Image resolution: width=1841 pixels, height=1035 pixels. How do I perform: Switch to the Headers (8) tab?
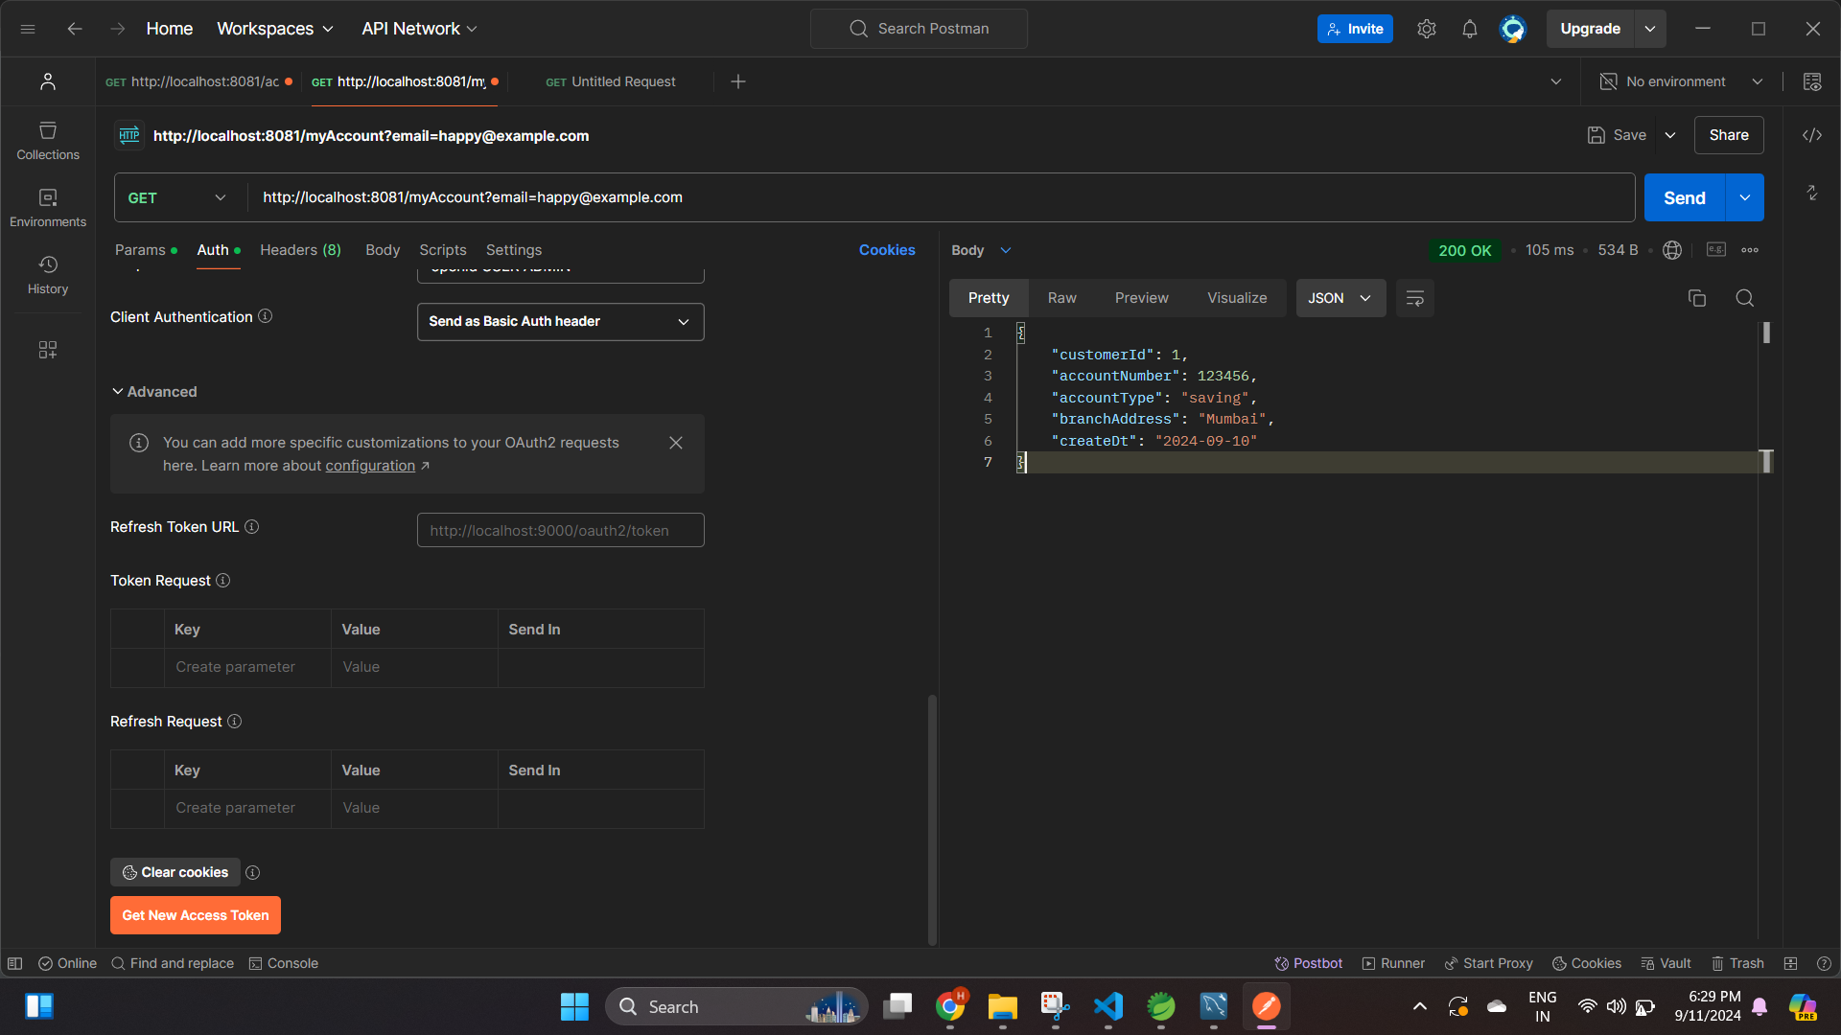point(300,250)
